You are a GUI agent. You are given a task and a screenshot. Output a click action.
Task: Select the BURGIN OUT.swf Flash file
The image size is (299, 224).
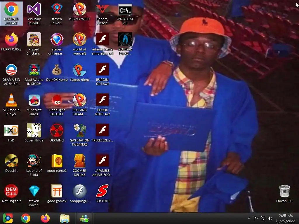coord(102,74)
